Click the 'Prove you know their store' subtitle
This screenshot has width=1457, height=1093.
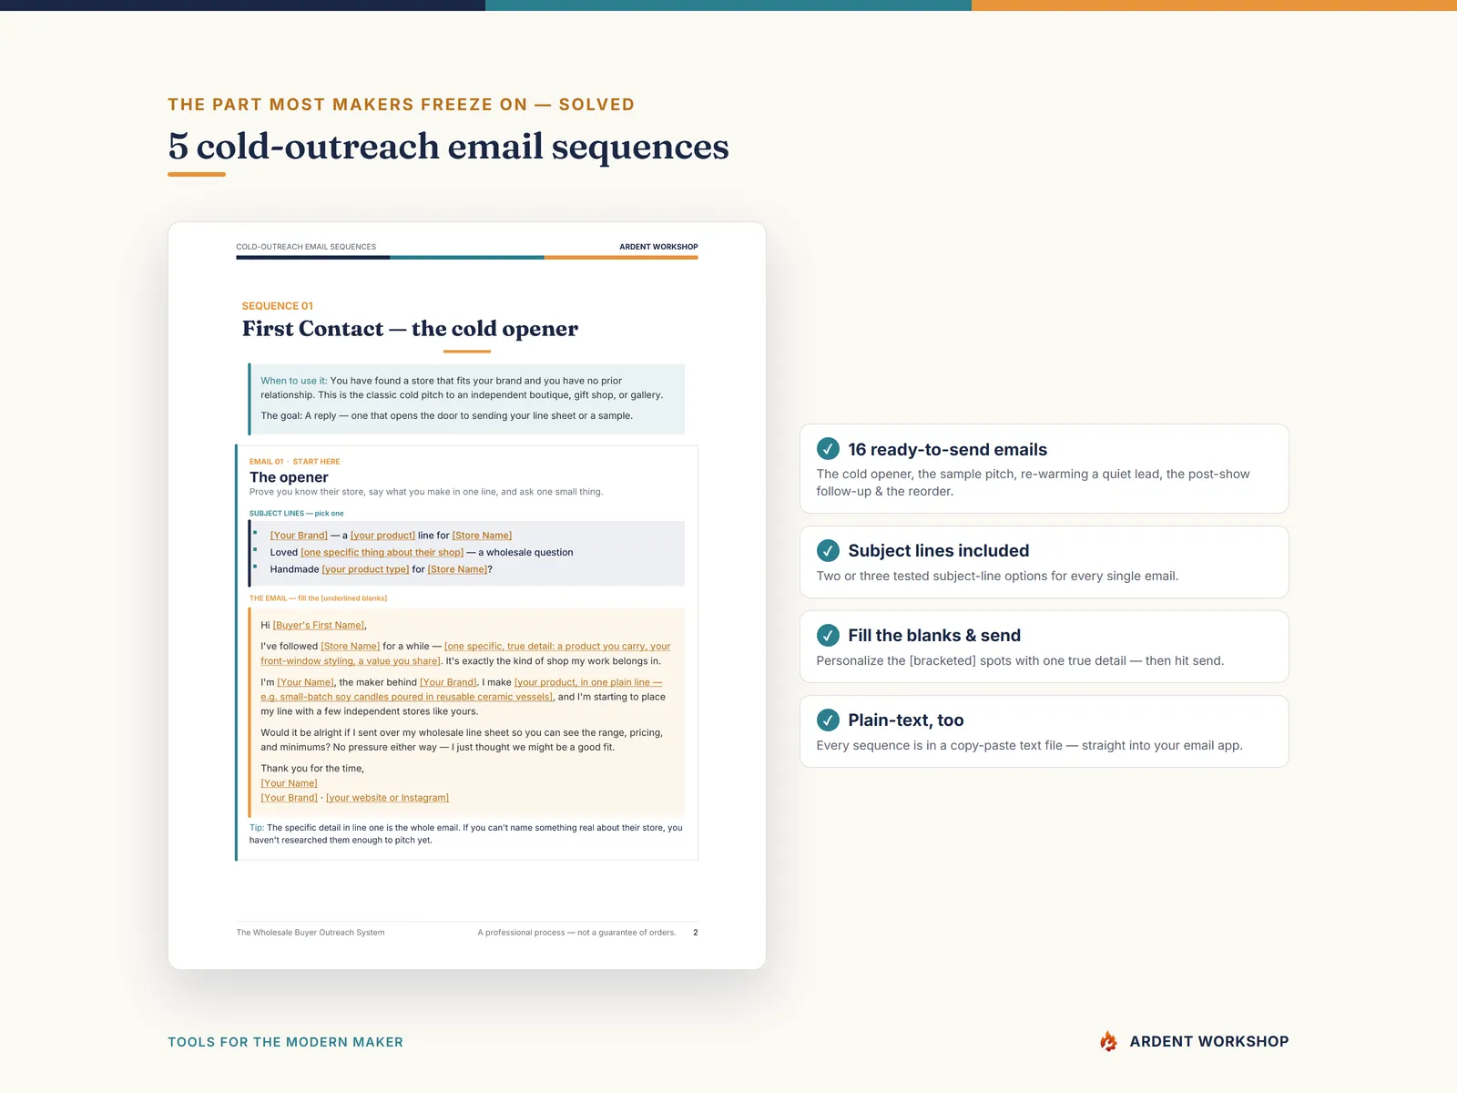pyautogui.click(x=426, y=492)
